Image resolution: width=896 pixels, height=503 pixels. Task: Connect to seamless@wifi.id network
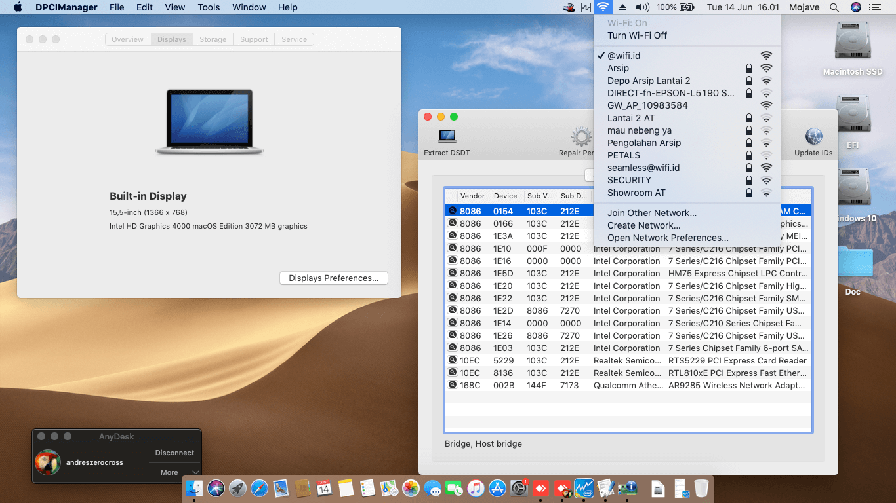pyautogui.click(x=687, y=168)
